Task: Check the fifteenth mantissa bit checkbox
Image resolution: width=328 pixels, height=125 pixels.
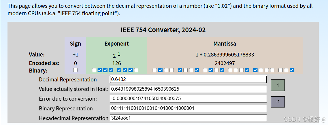Action: 242,70
